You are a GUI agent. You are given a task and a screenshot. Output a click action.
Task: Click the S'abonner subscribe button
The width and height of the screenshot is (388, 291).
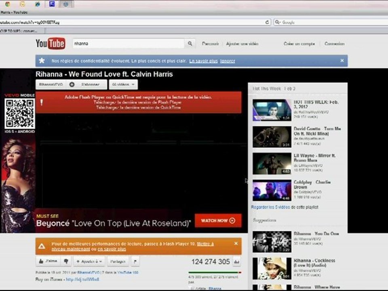coord(86,84)
